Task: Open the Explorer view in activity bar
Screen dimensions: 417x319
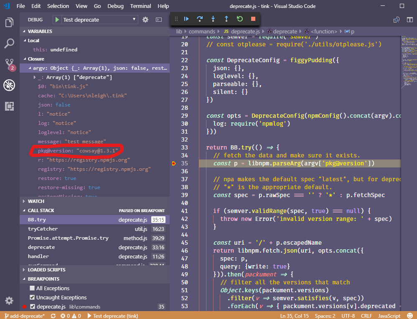Action: (x=9, y=22)
